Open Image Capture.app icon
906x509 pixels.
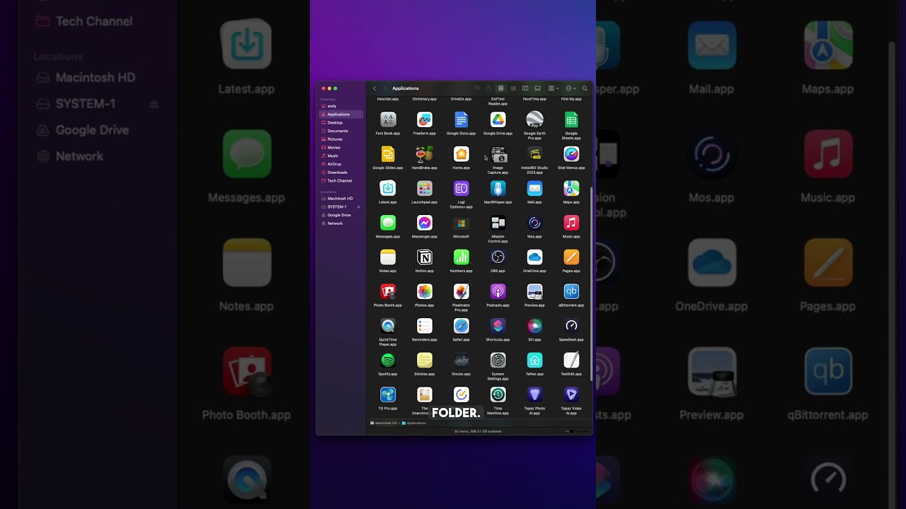click(x=498, y=154)
